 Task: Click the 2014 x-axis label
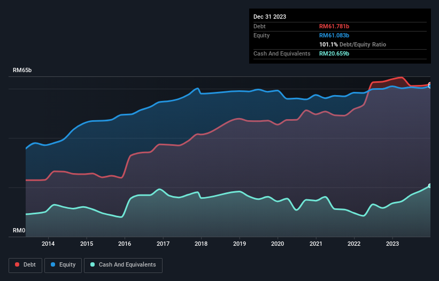(48, 244)
